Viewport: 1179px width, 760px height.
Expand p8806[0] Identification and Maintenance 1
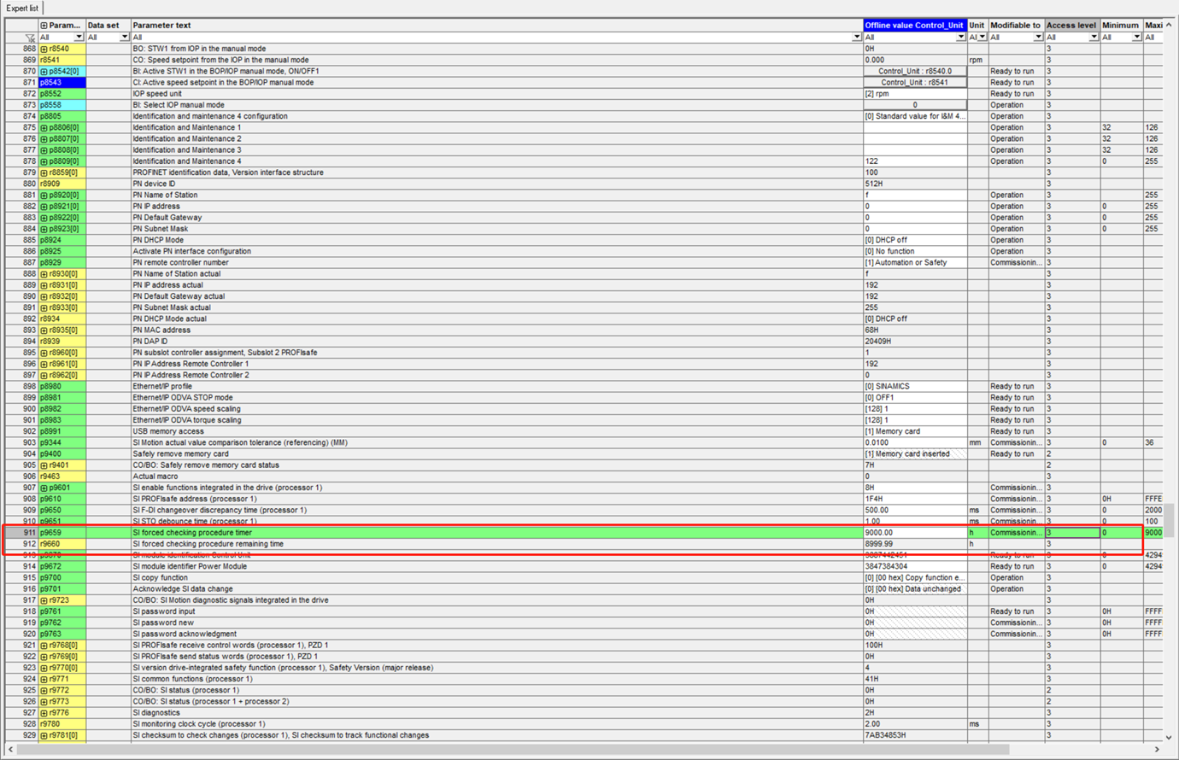pyautogui.click(x=44, y=128)
